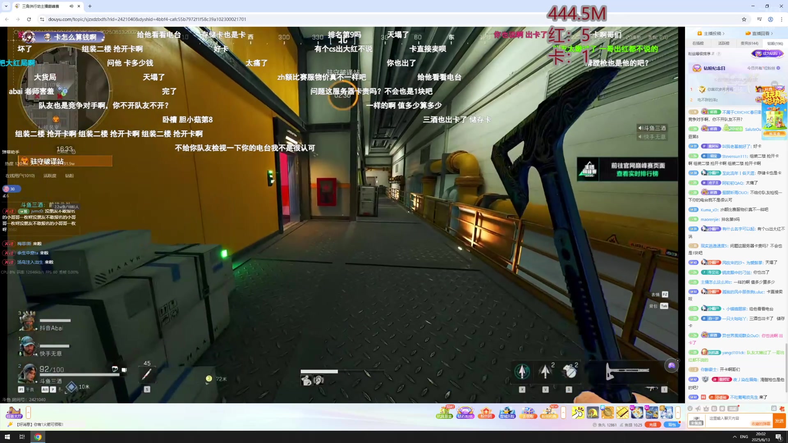Open the 粉丝钓鱼 NEW activity icon
This screenshot has height=443, width=788.
[549, 412]
